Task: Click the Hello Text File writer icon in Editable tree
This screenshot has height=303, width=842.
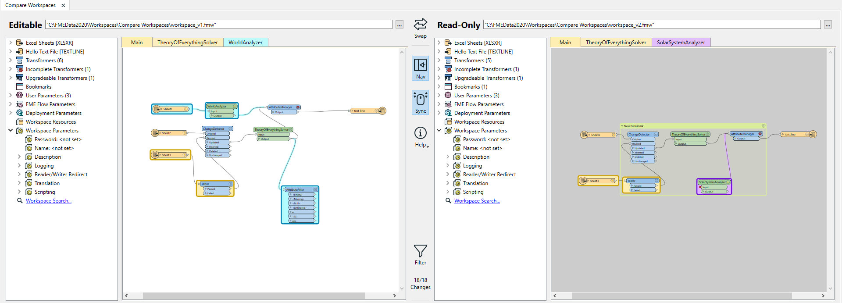Action: [20, 51]
